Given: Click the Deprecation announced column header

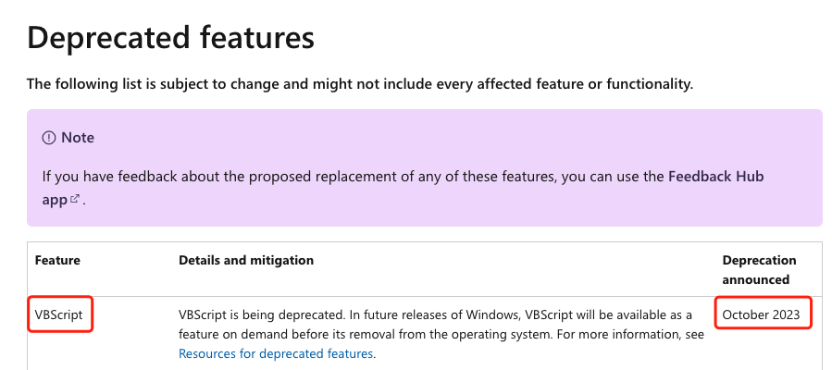Looking at the screenshot, I should (x=759, y=269).
